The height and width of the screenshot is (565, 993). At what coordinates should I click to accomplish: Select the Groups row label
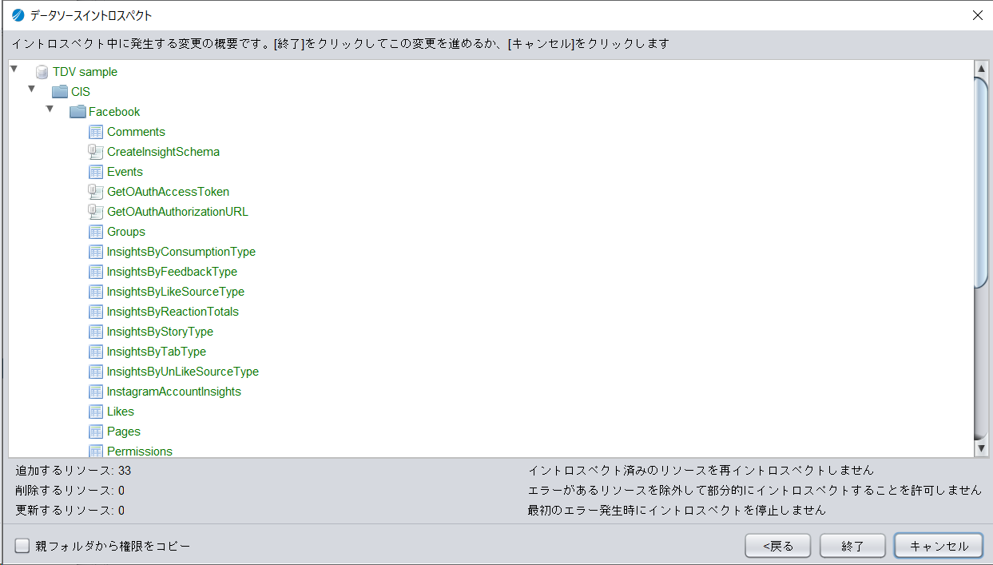pyautogui.click(x=126, y=232)
